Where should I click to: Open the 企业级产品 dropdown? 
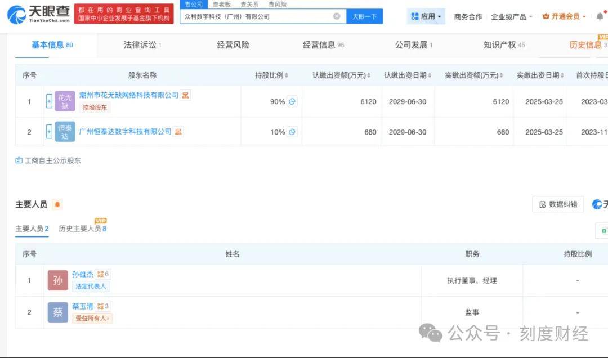click(509, 17)
